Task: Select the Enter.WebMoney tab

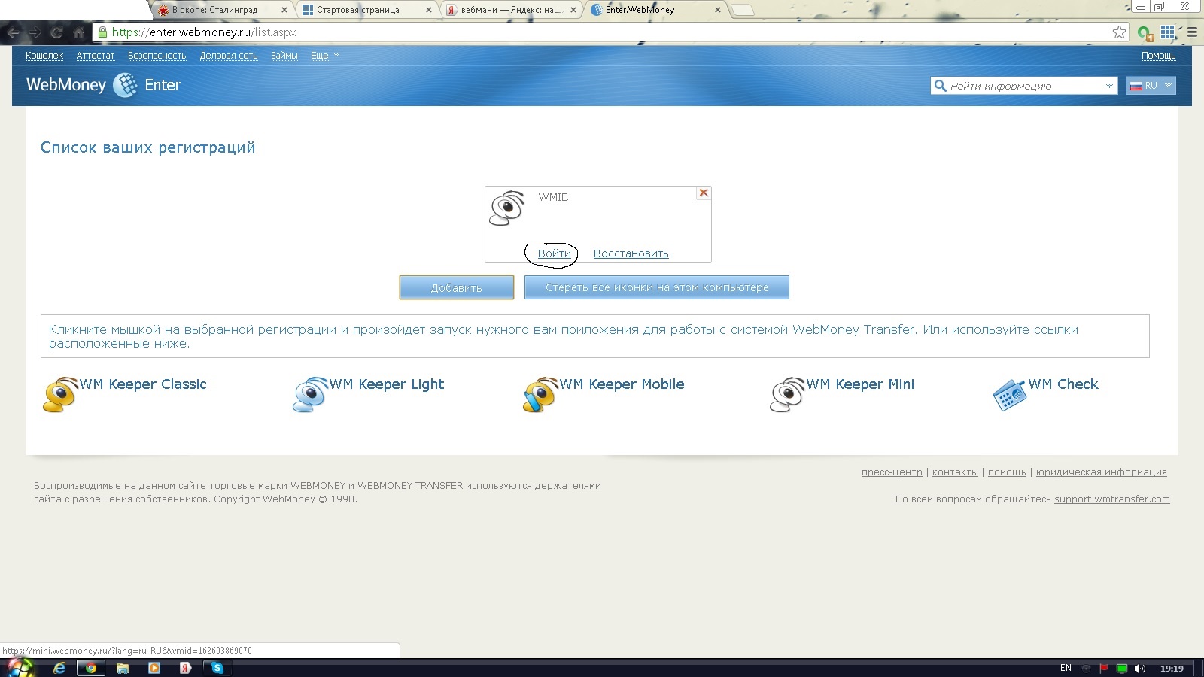Action: (x=656, y=10)
